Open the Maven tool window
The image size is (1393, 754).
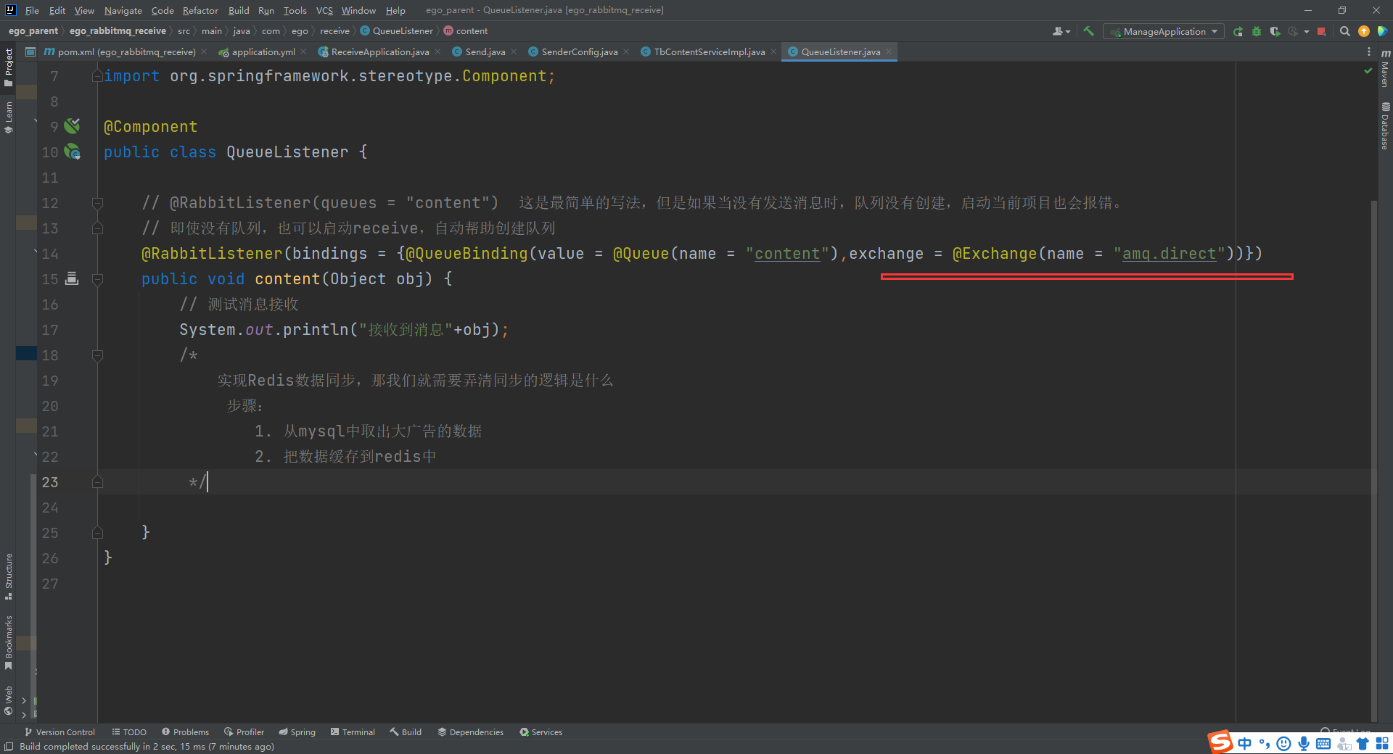(x=1385, y=68)
